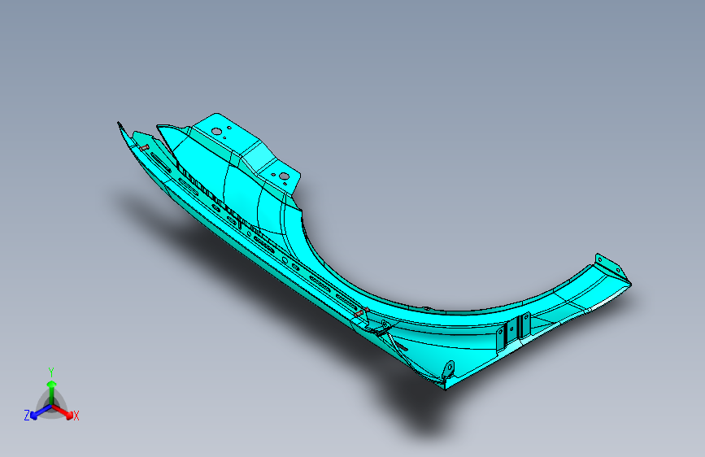Select the cyan fender panel 3D model
Image resolution: width=705 pixels, height=457 pixels.
point(373,252)
